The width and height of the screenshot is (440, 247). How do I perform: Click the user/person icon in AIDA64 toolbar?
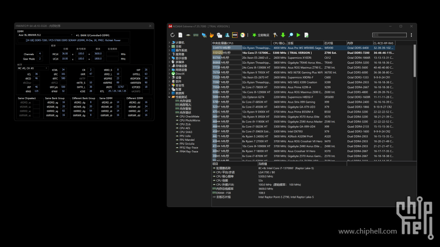(x=227, y=35)
